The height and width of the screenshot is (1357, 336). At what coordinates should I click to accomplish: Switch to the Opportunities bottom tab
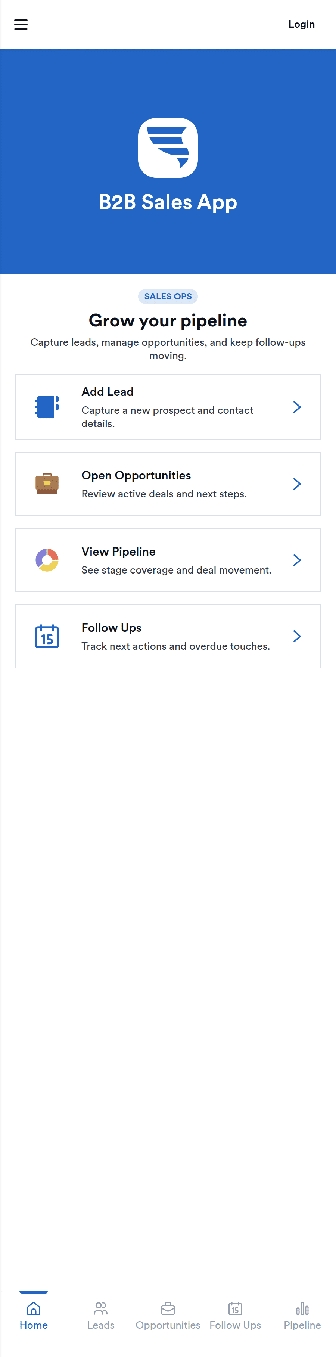168,1316
